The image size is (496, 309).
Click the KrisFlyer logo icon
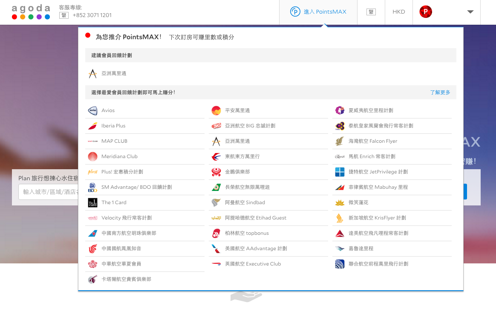click(x=340, y=218)
